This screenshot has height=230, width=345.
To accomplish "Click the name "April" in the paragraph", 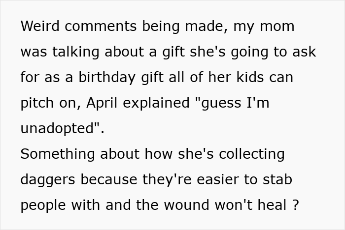I will (103, 103).
